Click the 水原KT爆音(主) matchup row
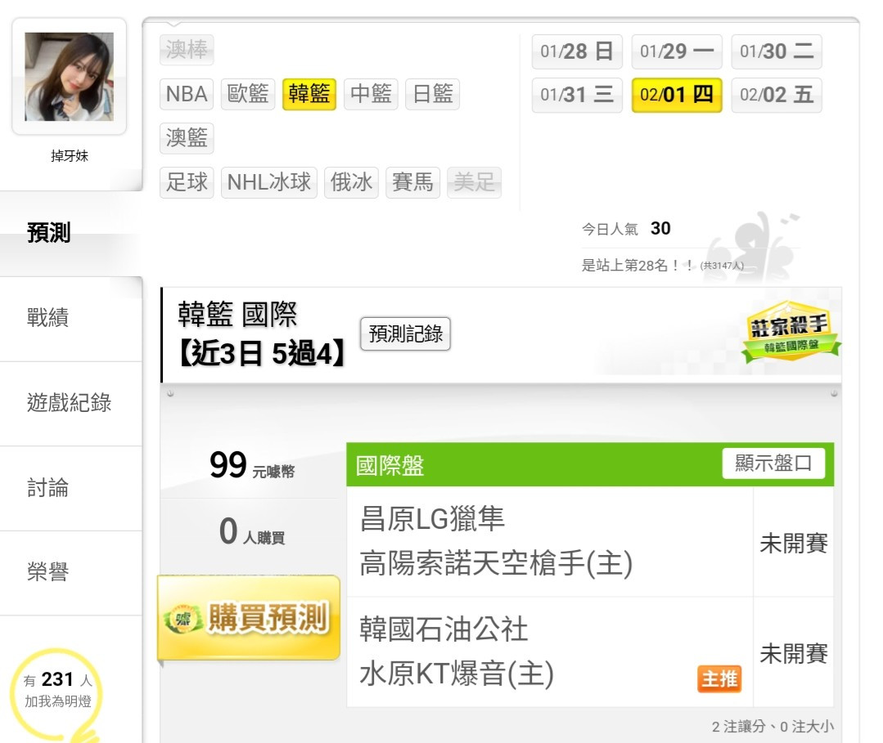This screenshot has height=743, width=883. pos(550,651)
